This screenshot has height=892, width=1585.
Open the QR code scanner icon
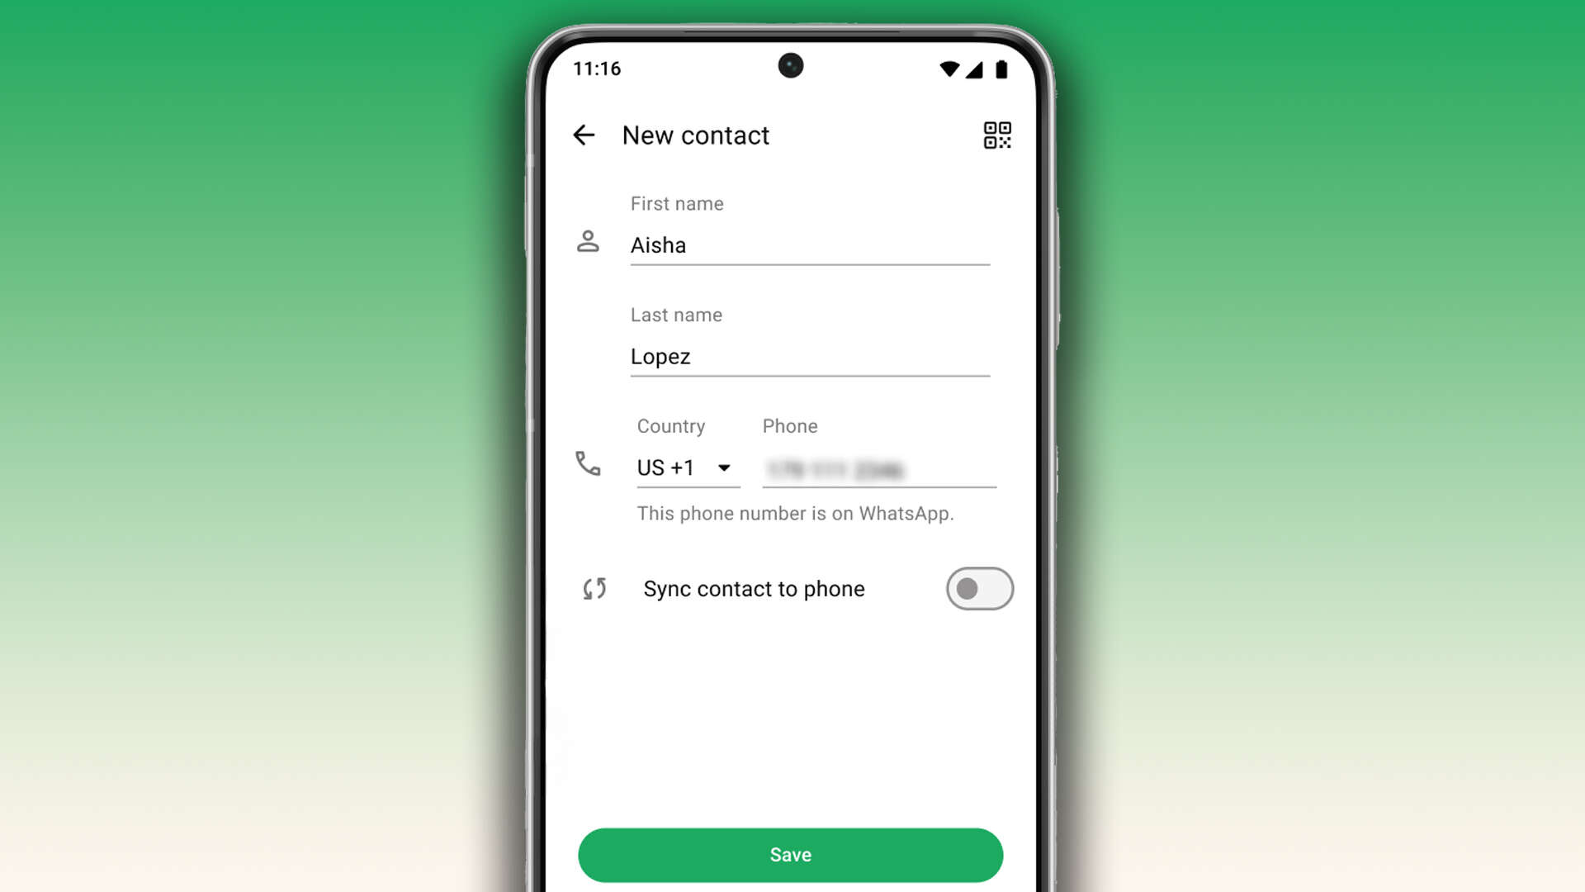point(996,134)
